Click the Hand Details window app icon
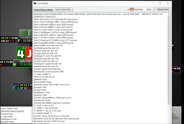Viewport: 184px width, 124px height. click(35, 3)
